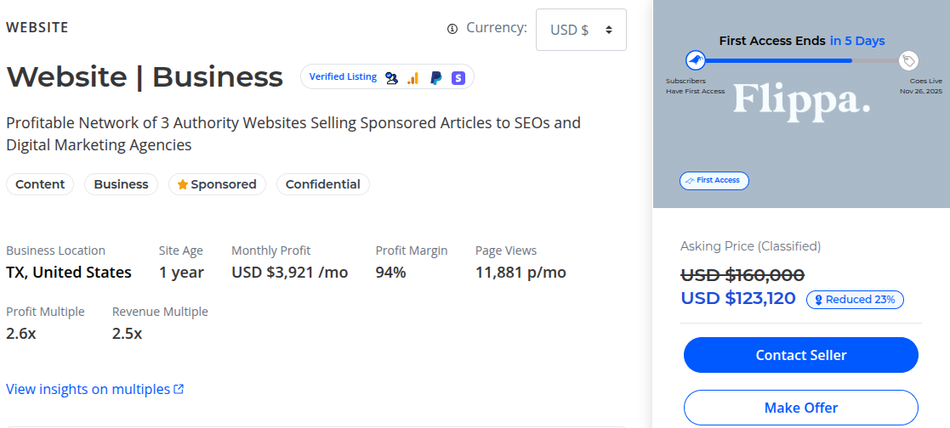Click the purple Stripe icon
Screen dimensions: 950x428
pos(458,77)
